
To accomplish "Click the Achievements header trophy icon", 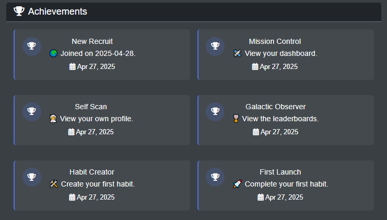I will tap(19, 11).
